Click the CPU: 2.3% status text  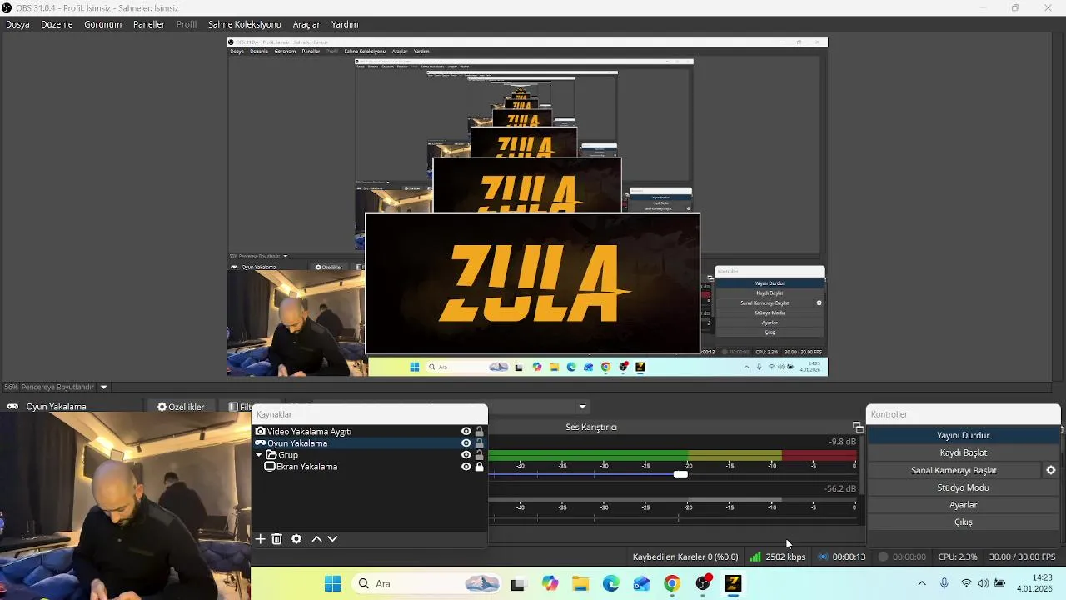click(x=958, y=557)
